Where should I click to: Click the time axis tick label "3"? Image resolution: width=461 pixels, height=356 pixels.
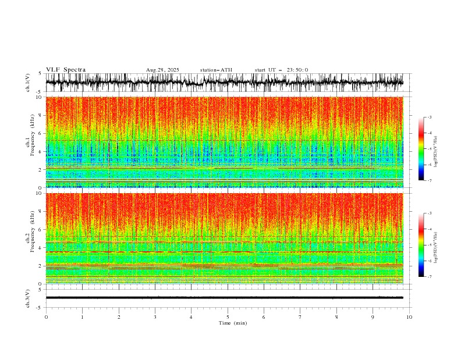click(x=155, y=317)
